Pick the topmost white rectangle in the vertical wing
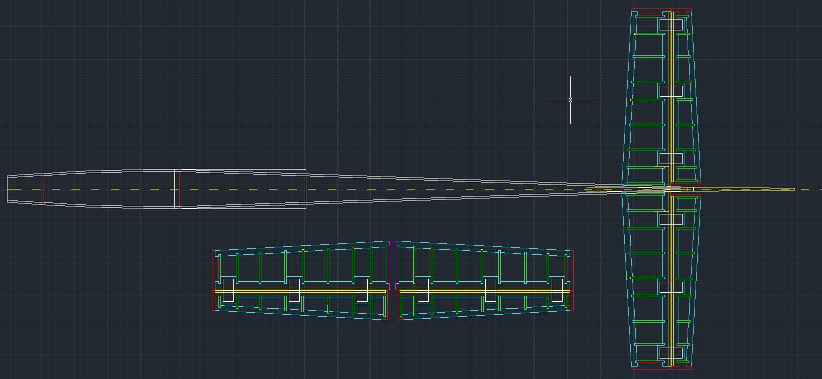The width and height of the screenshot is (822, 379). click(x=671, y=25)
